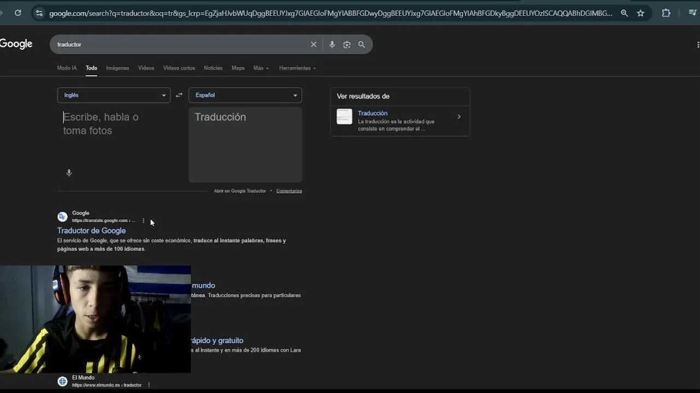Image resolution: width=700 pixels, height=393 pixels.
Task: Switch to Videos tab
Action: [146, 68]
